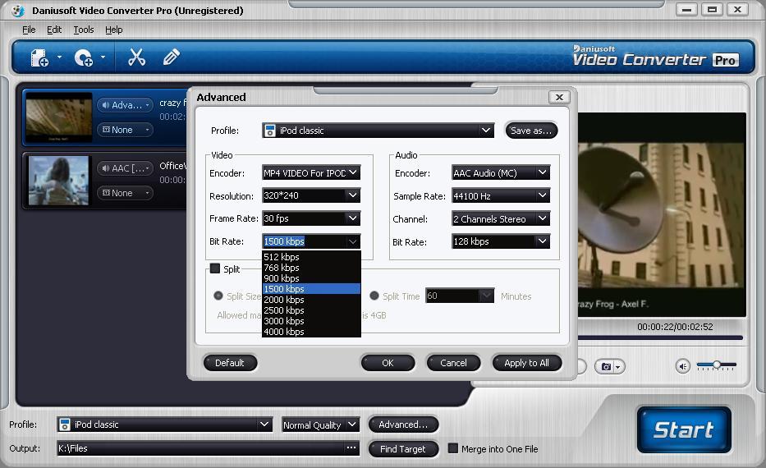Click the app logo in the title bar
Image resolution: width=766 pixels, height=468 pixels.
coord(18,10)
